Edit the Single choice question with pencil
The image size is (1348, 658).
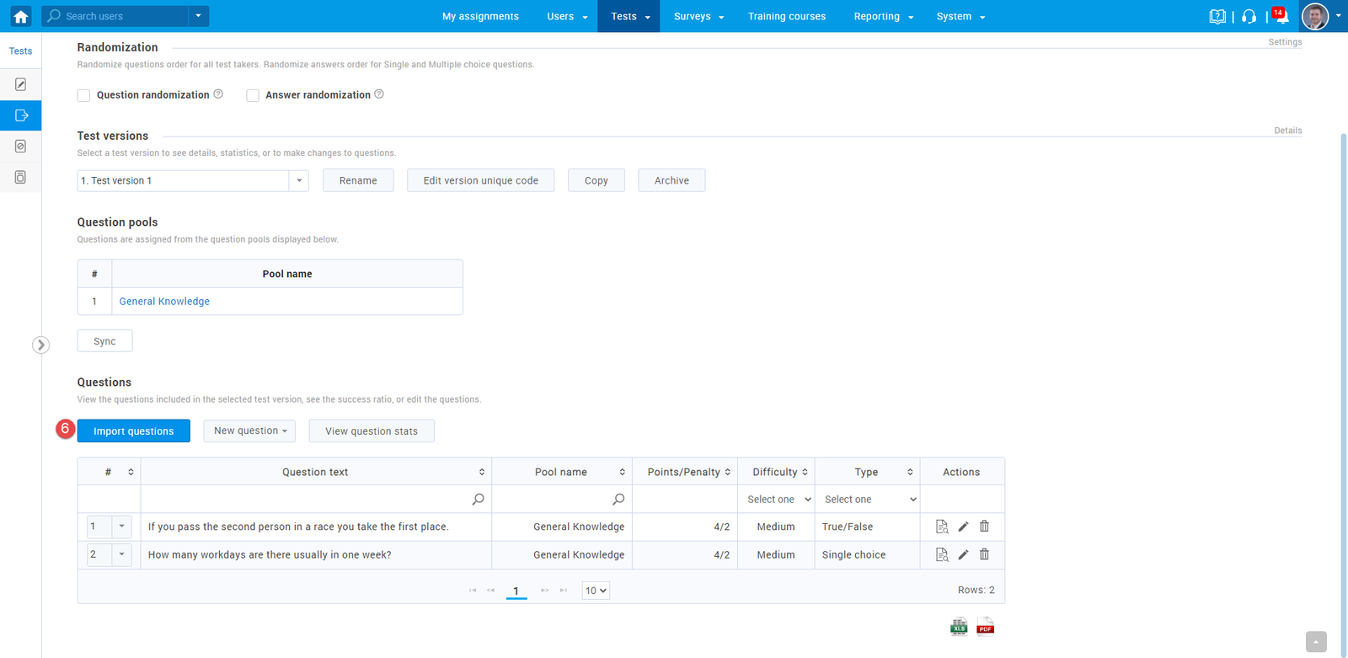point(963,554)
